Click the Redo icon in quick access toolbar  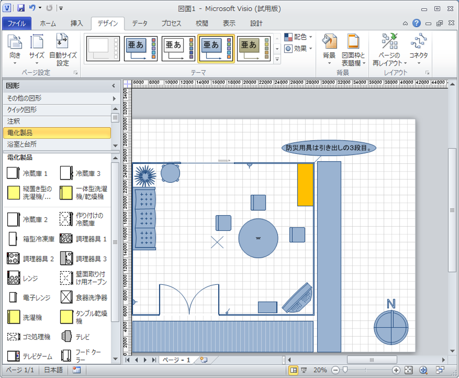coord(49,8)
